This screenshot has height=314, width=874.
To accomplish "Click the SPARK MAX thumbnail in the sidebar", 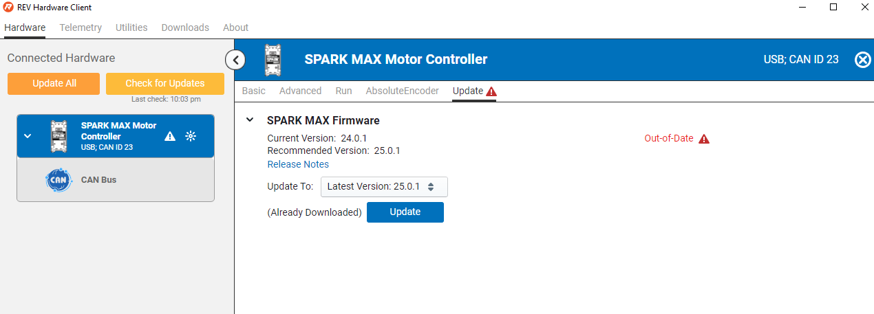I will [x=58, y=136].
